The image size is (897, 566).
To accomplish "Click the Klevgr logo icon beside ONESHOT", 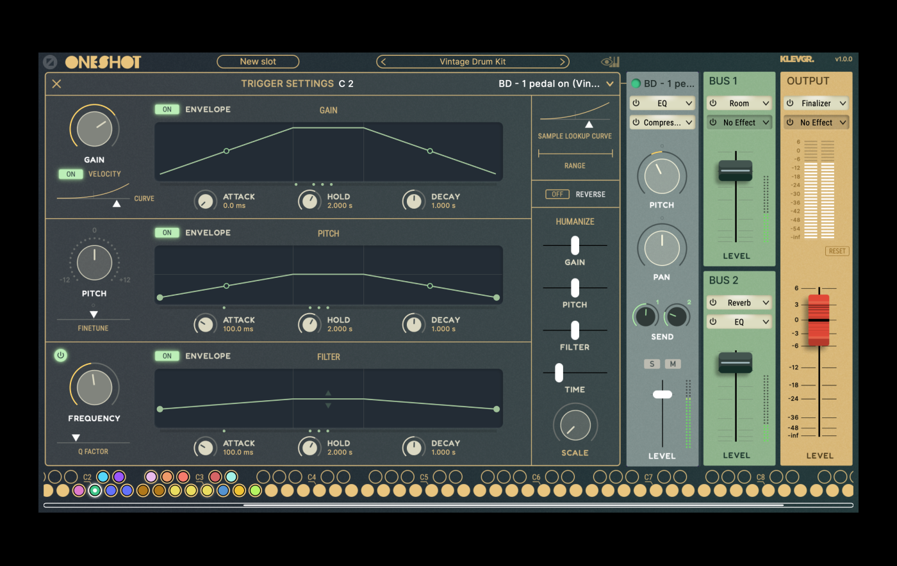I will click(x=50, y=62).
